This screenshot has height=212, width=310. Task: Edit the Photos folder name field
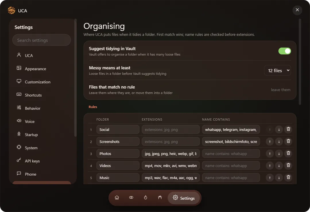pos(118,154)
